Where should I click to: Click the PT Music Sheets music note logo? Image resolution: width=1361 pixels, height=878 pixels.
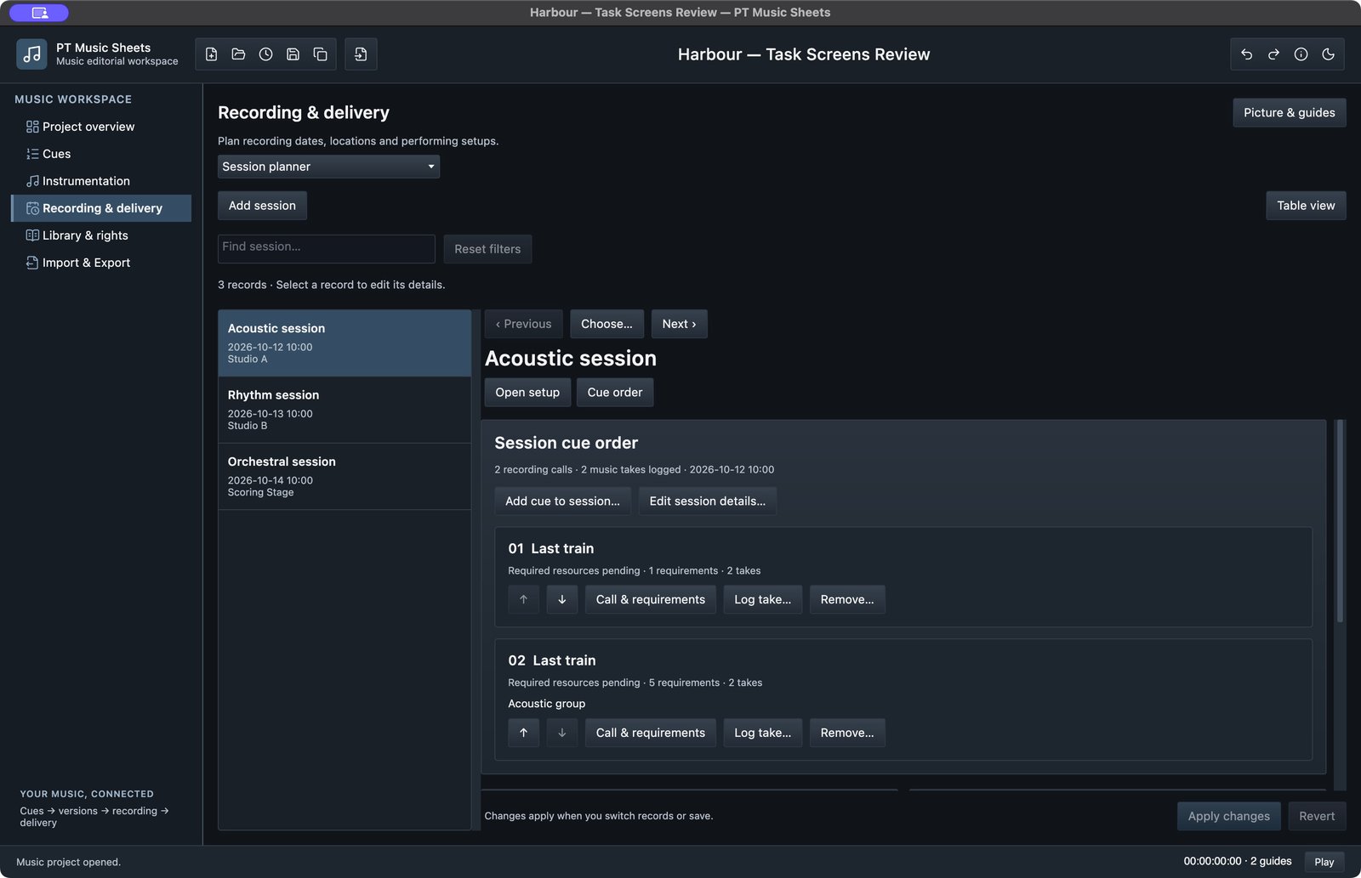[x=31, y=54]
